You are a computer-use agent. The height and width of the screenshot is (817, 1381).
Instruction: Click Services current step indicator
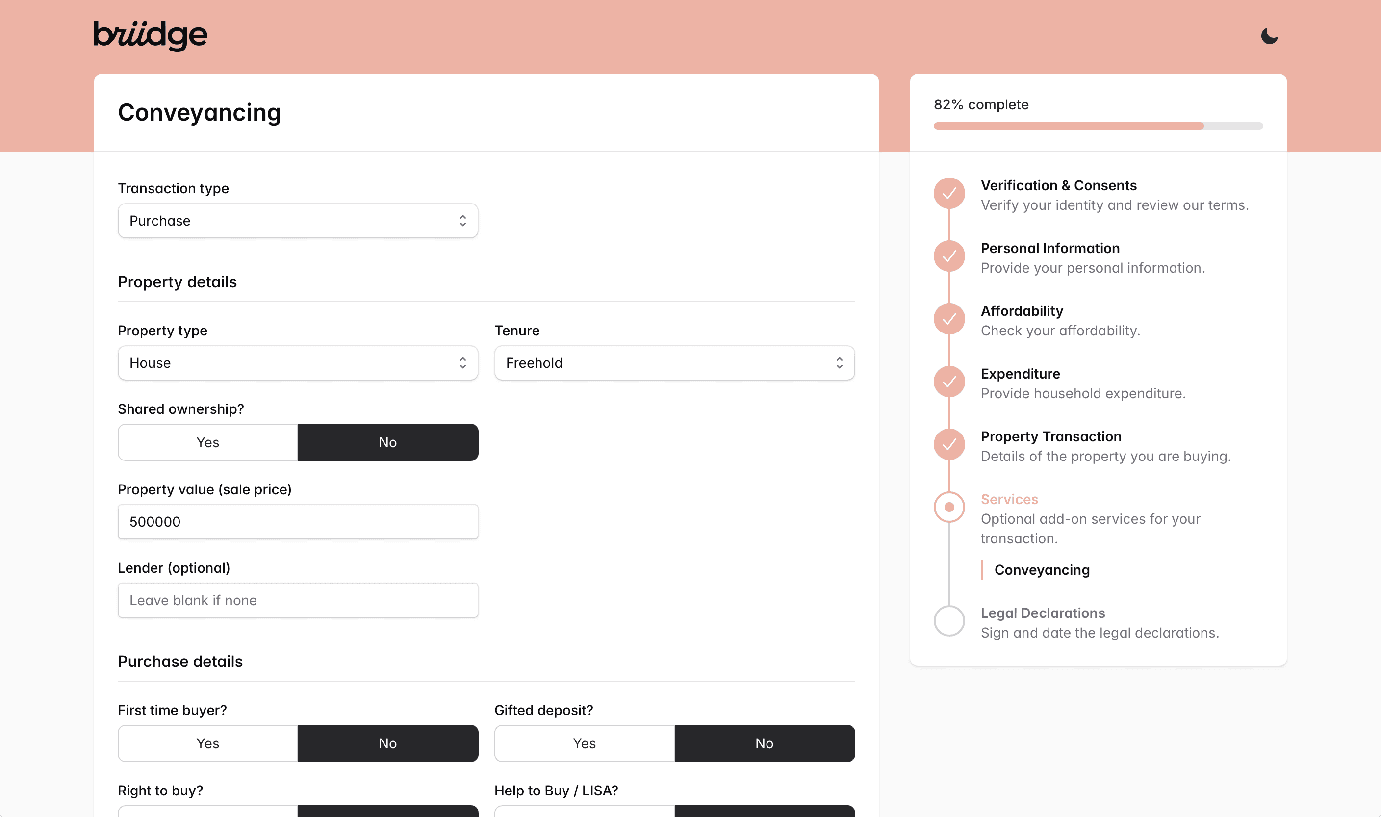pos(949,507)
